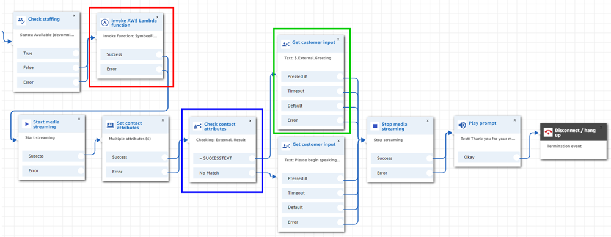
Task: Close the Check staffing block with its x
Action: point(74,16)
